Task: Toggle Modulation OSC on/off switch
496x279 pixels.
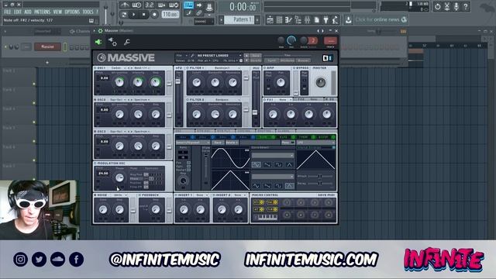Action: [95, 164]
